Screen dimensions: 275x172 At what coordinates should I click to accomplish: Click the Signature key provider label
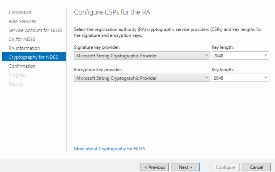coord(97,47)
